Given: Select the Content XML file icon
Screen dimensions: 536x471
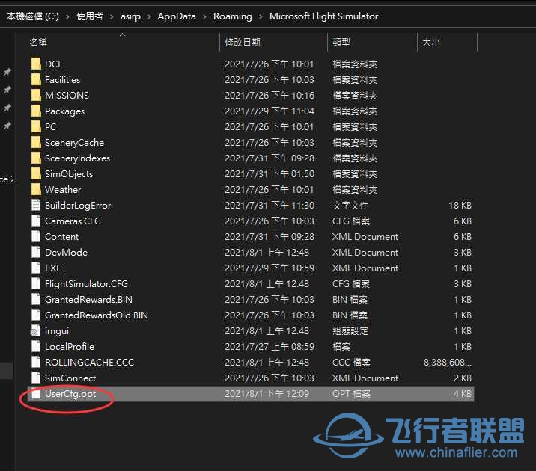Looking at the screenshot, I should tap(36, 236).
